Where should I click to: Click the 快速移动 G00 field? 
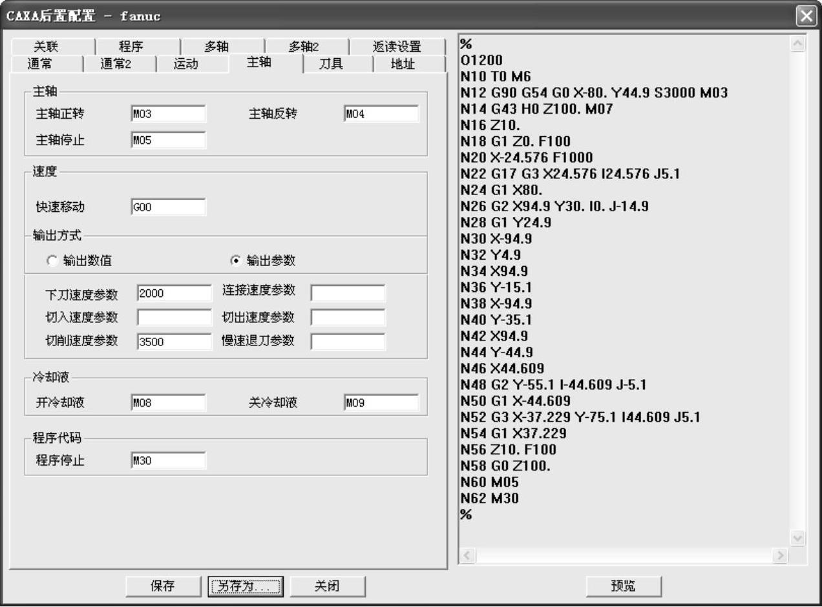coord(168,207)
